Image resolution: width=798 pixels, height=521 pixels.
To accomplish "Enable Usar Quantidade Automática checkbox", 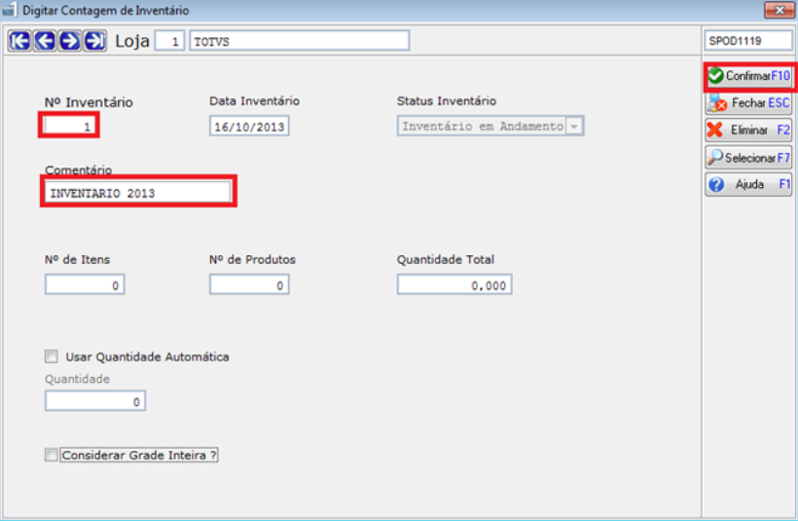I will (x=52, y=356).
